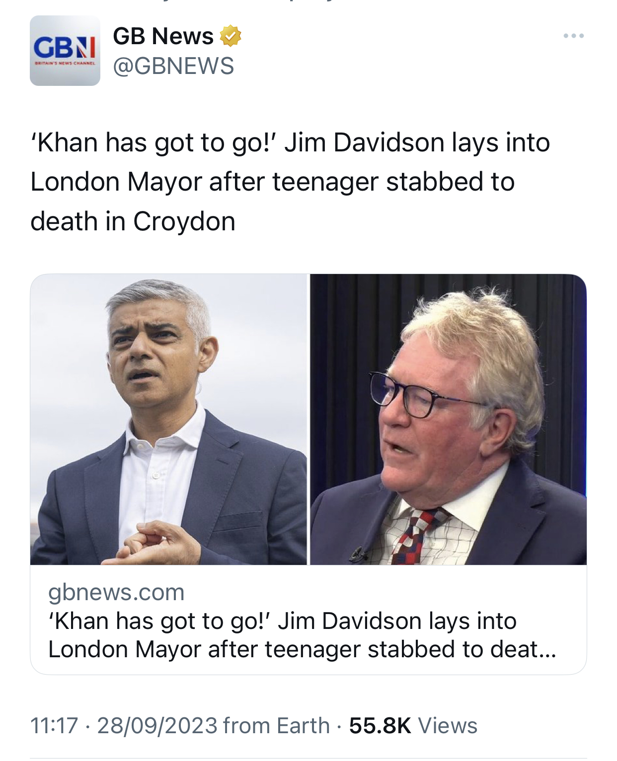View left photo of man in navy suit

[x=169, y=419]
